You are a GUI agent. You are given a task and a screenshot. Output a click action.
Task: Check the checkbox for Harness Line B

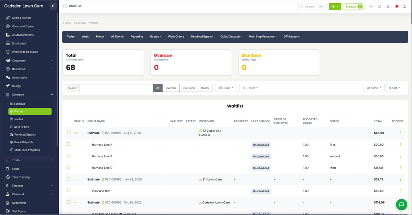pyautogui.click(x=69, y=156)
